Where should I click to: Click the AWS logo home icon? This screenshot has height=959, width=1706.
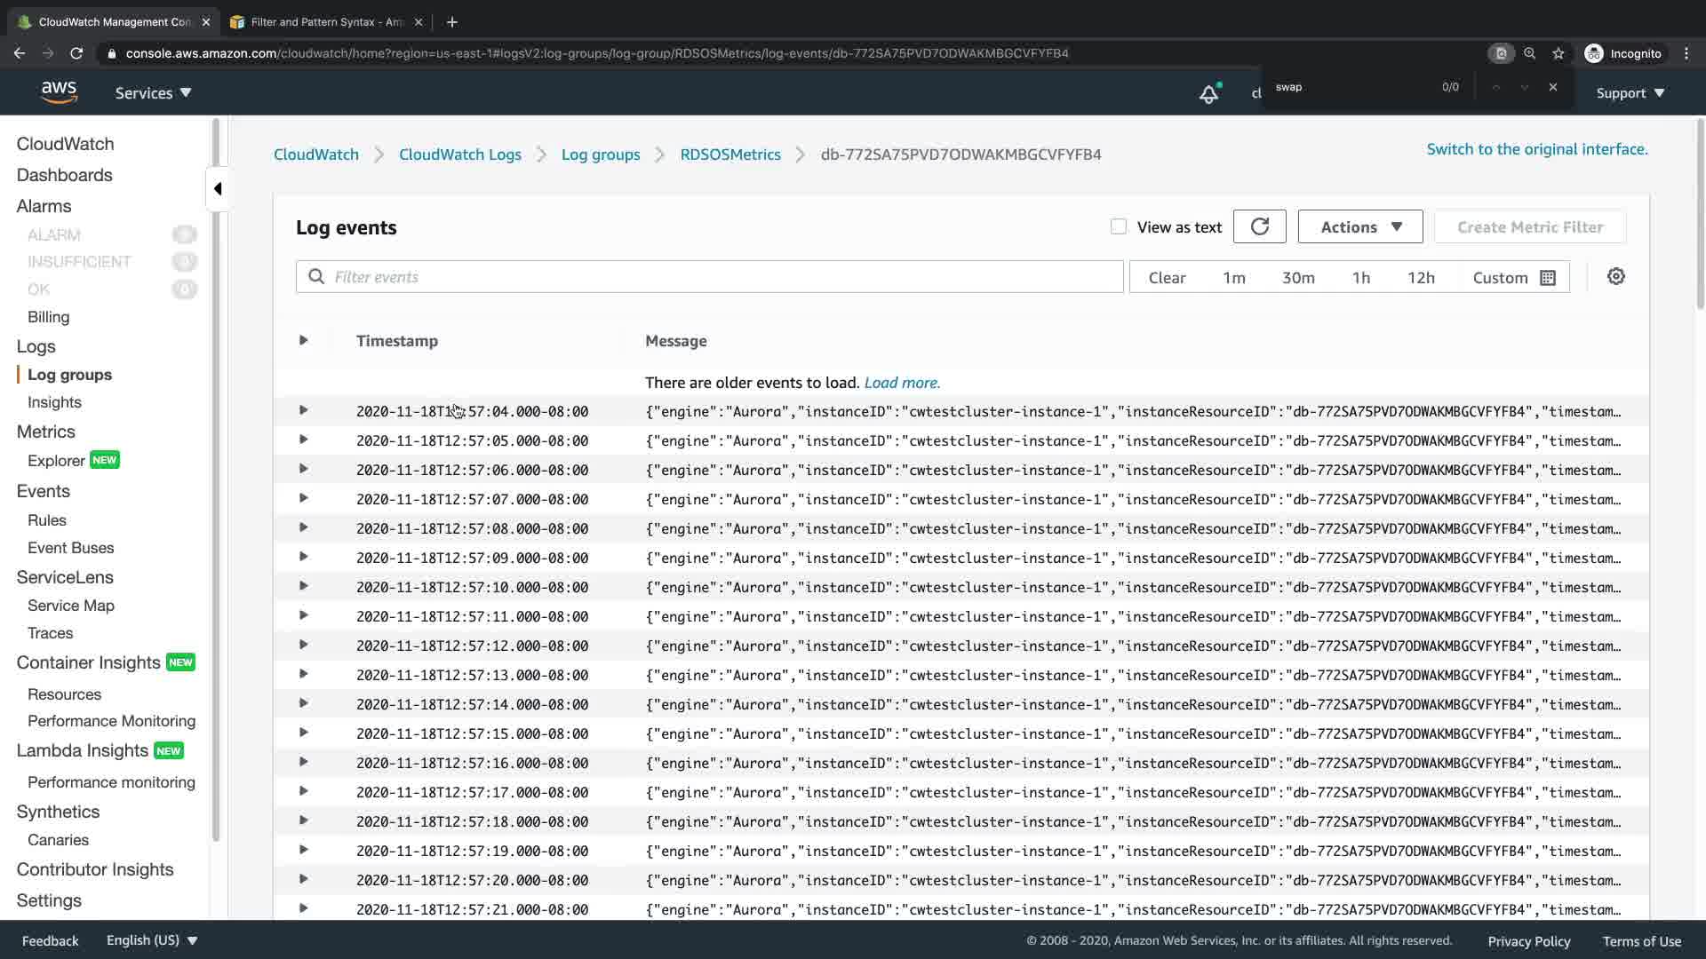59,92
